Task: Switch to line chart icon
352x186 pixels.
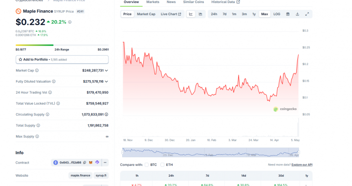Action: tap(191, 14)
